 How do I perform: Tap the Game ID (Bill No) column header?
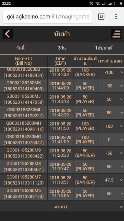[24, 61]
